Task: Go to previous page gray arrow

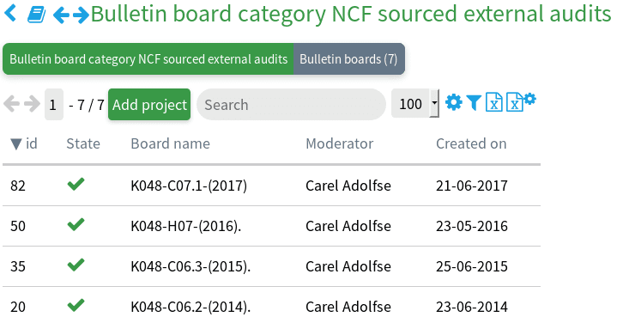Action: [x=11, y=105]
